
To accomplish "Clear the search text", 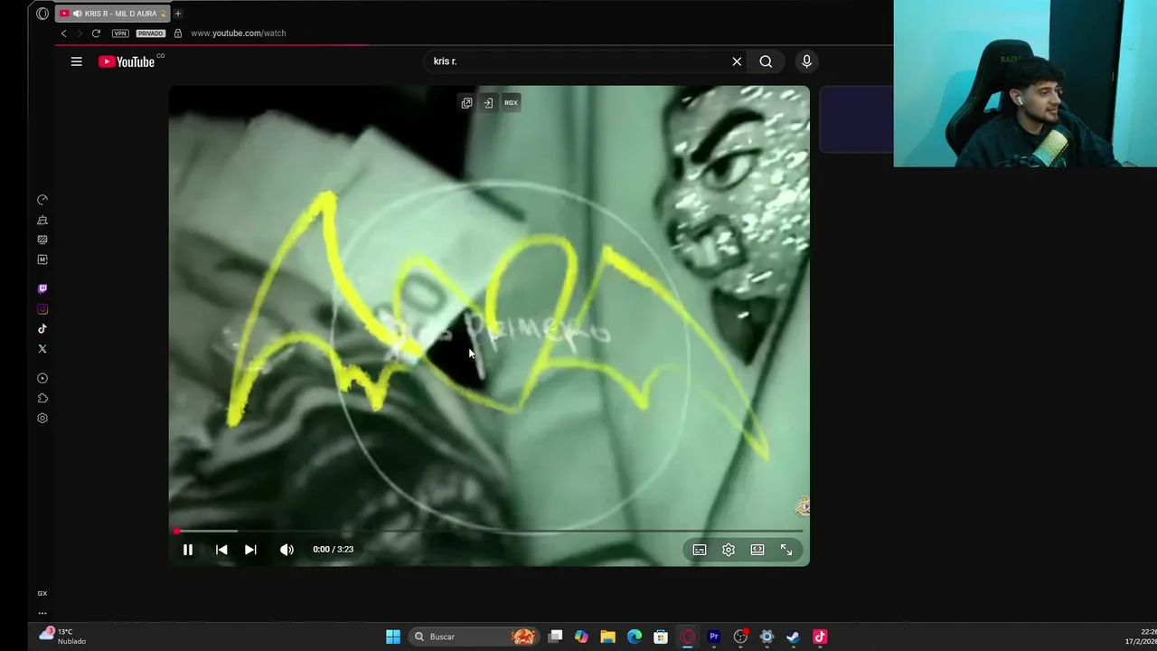I will (x=737, y=61).
